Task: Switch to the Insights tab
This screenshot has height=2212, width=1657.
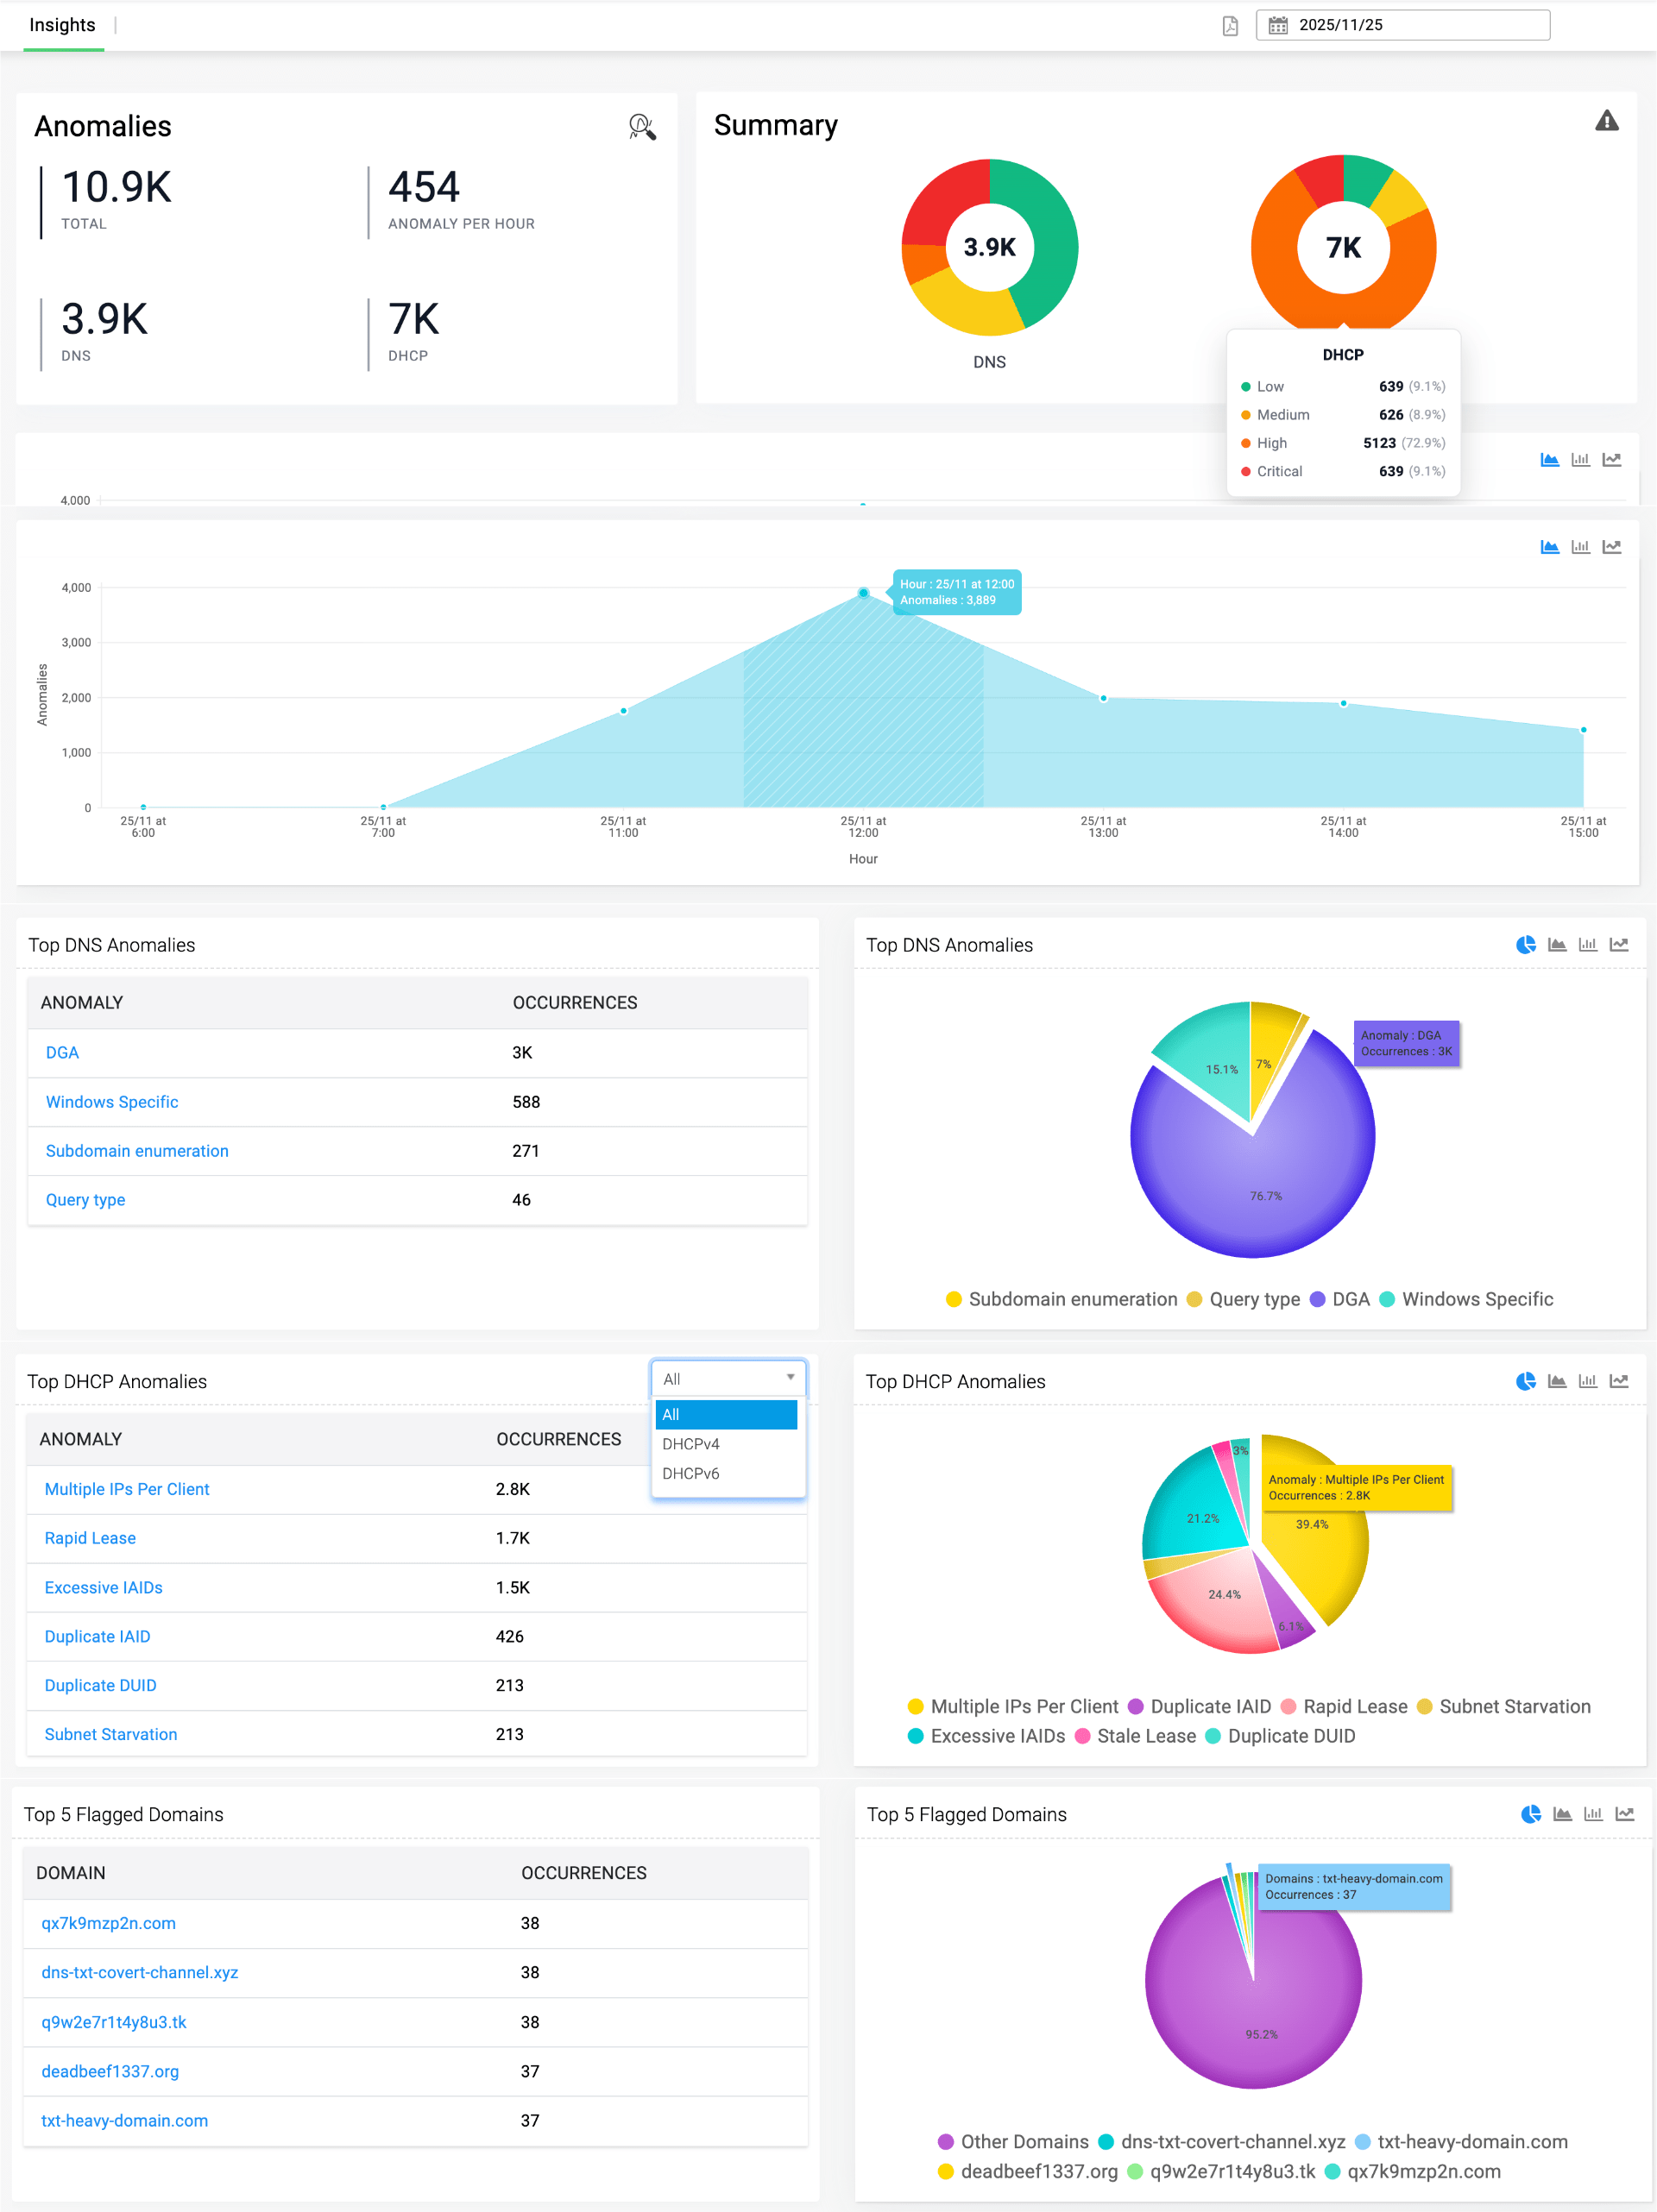Action: 63,25
